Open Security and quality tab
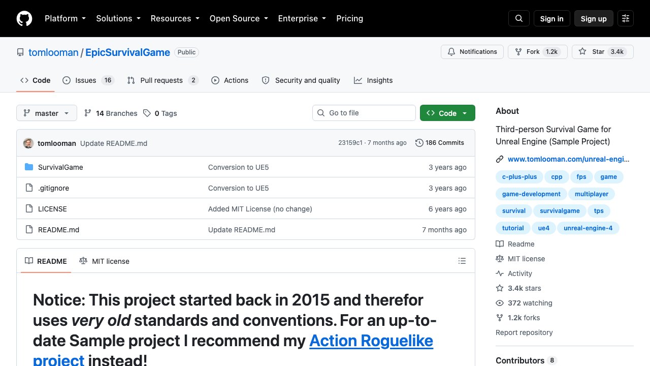This screenshot has width=650, height=366. click(x=301, y=80)
